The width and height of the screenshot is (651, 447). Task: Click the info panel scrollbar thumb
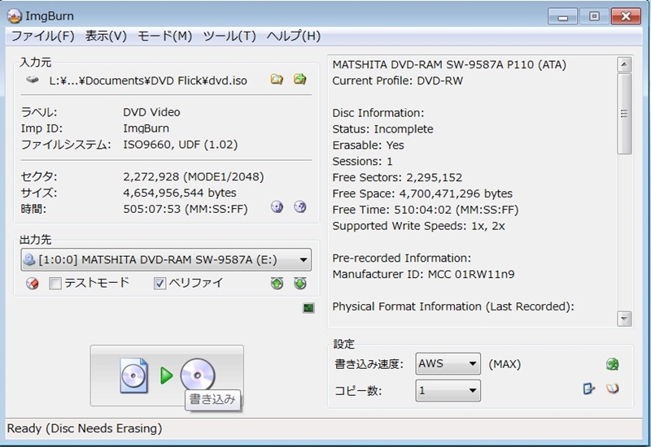click(x=624, y=114)
